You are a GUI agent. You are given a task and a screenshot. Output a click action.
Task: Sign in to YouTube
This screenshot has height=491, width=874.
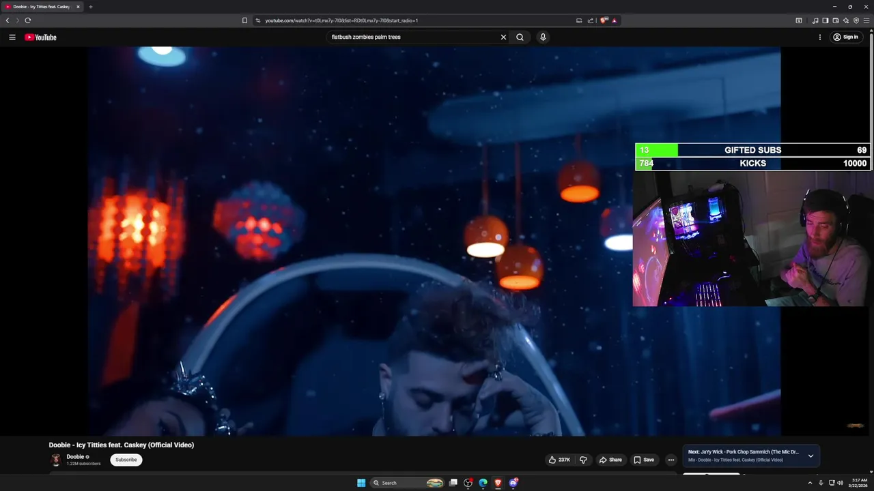point(845,37)
